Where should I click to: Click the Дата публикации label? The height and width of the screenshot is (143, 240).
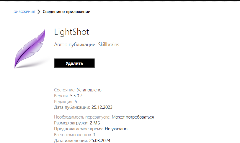72,107
